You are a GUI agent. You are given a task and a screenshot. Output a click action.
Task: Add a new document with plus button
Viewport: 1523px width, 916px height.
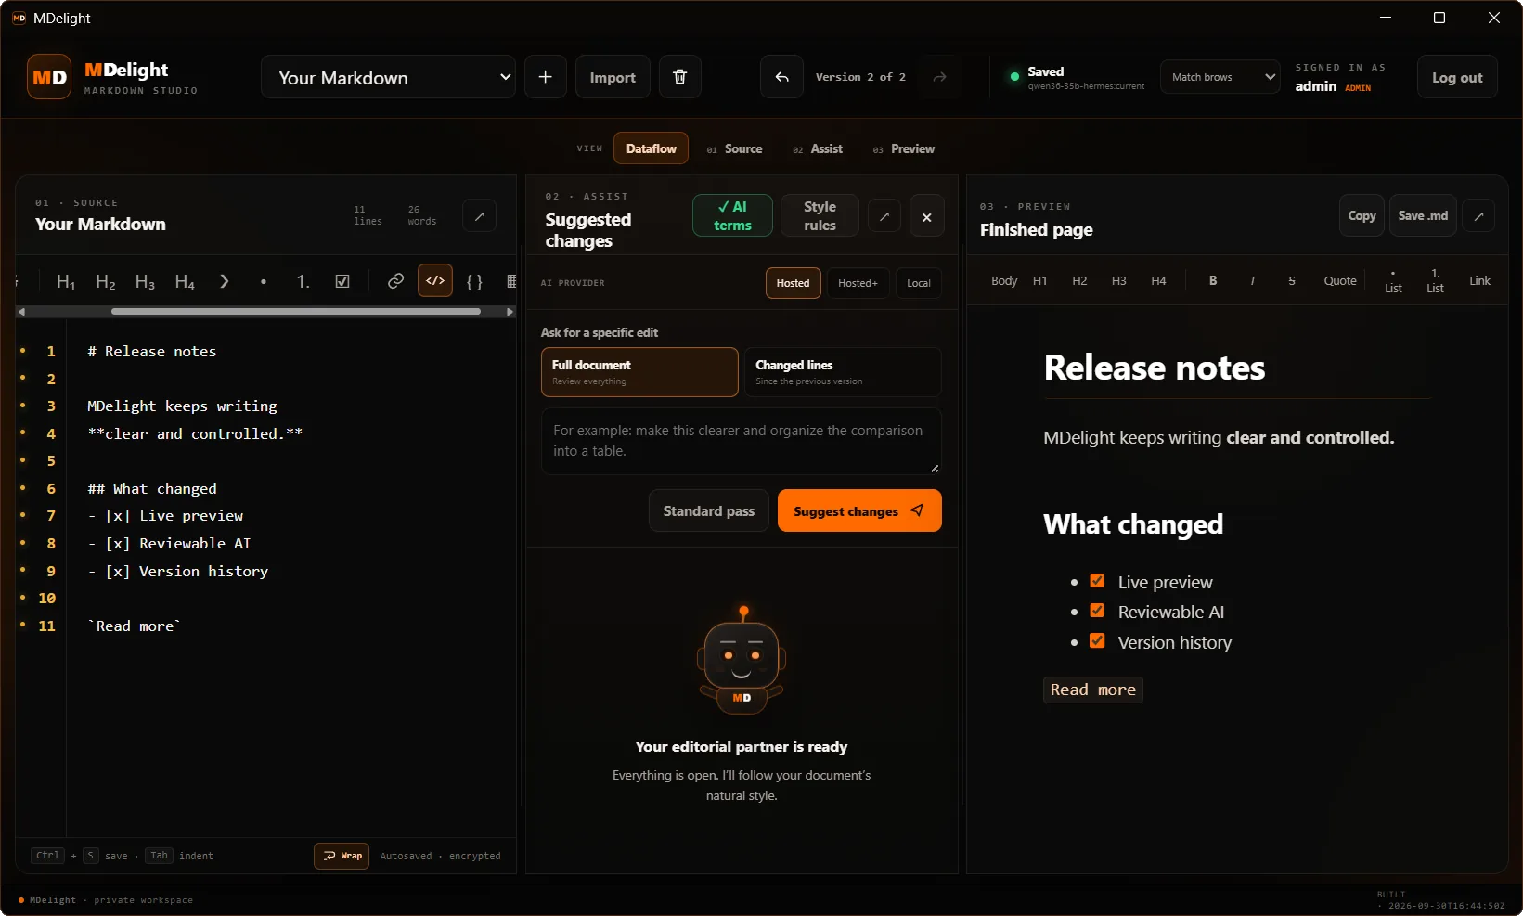tap(546, 77)
